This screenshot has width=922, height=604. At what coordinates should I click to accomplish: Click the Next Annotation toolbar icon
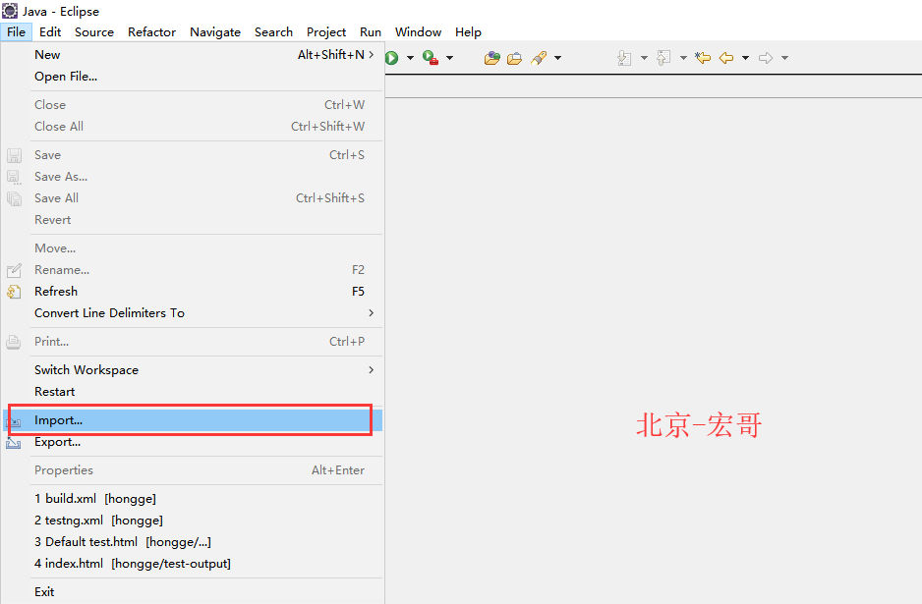click(x=624, y=58)
